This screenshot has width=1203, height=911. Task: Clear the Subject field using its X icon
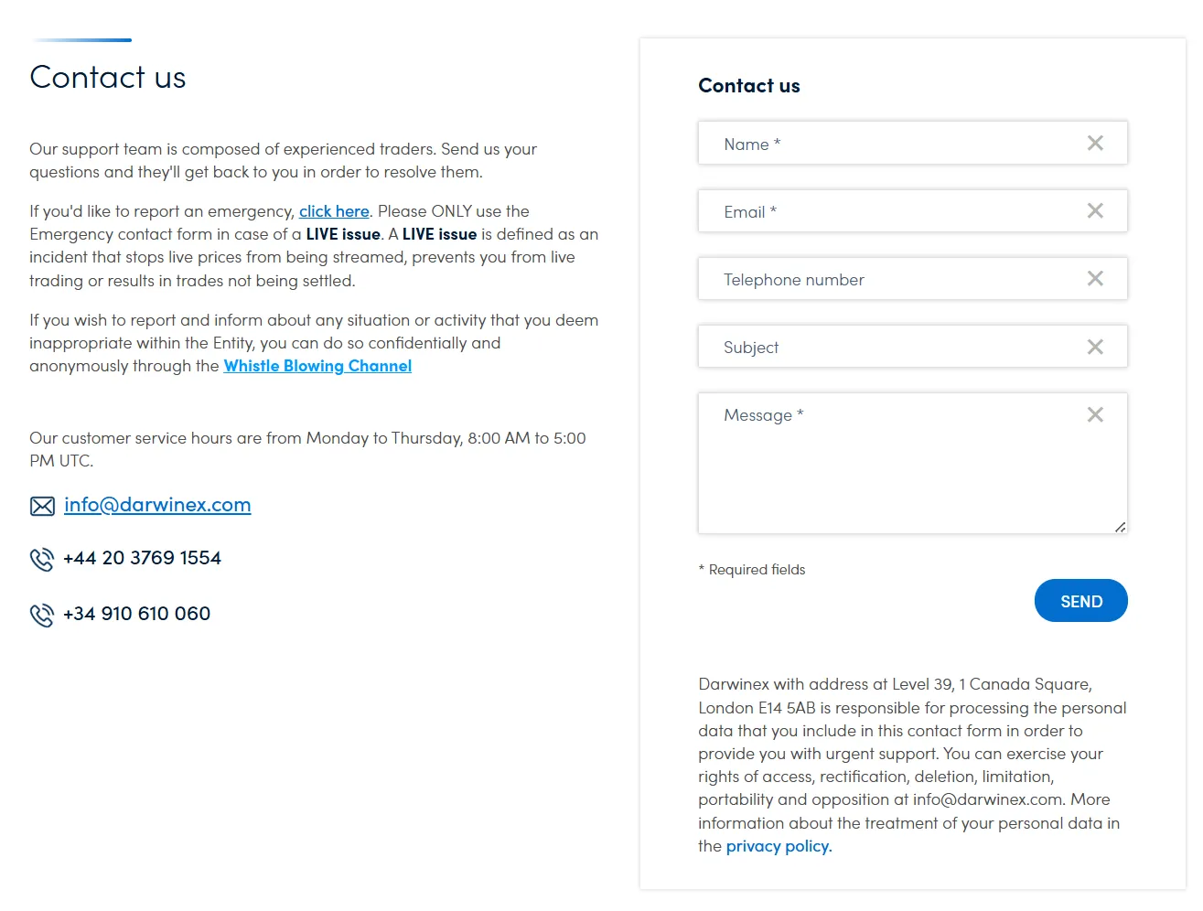pyautogui.click(x=1095, y=347)
